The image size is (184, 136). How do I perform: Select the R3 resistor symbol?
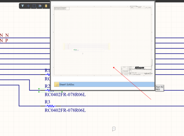(50, 106)
